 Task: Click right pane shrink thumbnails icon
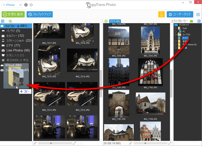click(x=130, y=143)
